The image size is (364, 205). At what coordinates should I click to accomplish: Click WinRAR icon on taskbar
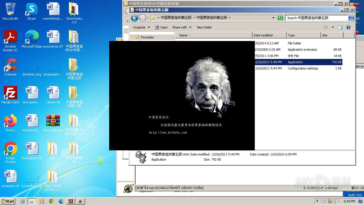(x=71, y=201)
